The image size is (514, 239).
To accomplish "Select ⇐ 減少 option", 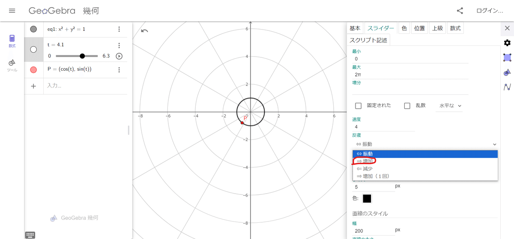I will [x=425, y=169].
